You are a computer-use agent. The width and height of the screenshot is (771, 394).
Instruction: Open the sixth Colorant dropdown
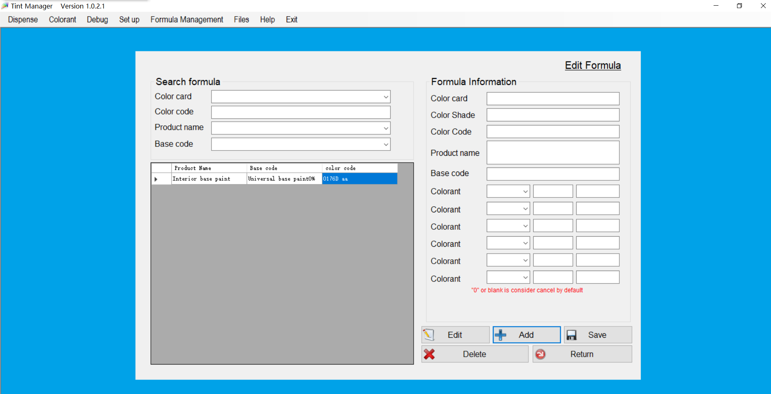tap(525, 277)
